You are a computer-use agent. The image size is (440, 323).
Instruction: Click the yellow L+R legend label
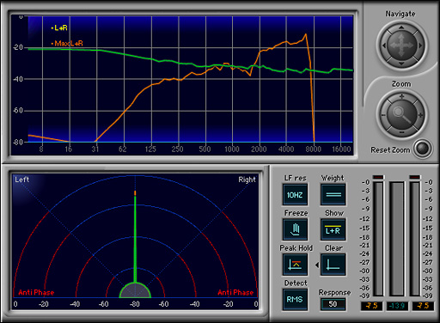tap(59, 28)
